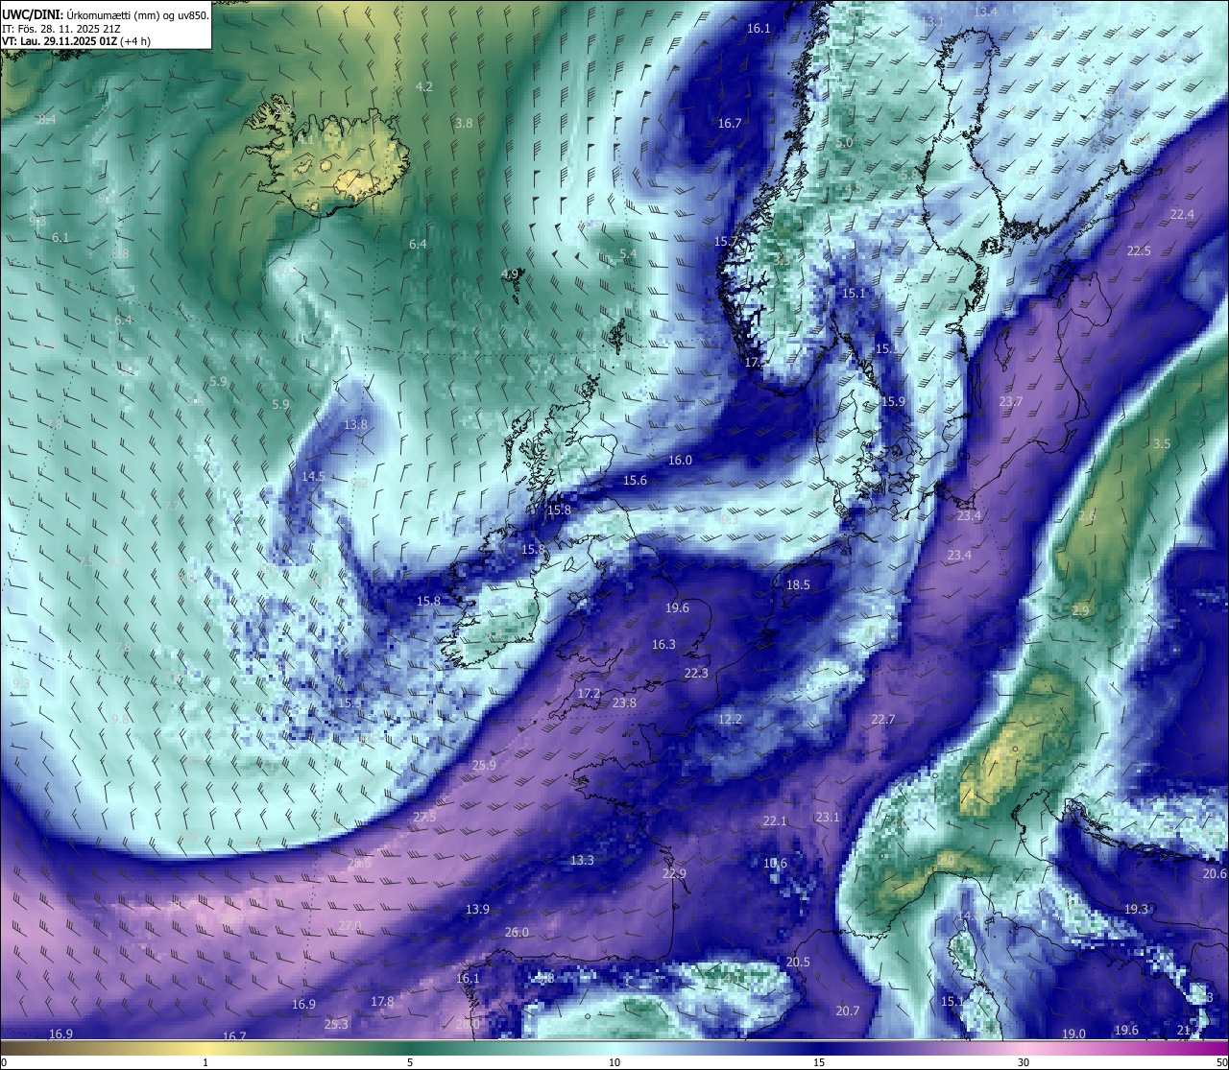Click the 6.1 value near the left edge
The width and height of the screenshot is (1229, 1070).
tap(60, 237)
